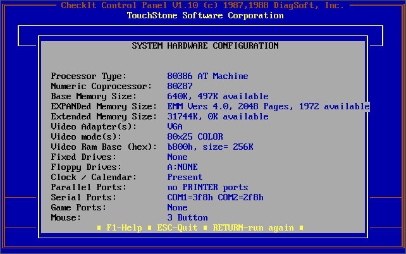The height and width of the screenshot is (254, 406).
Task: Click the Fixed Drives label
Action: point(83,157)
